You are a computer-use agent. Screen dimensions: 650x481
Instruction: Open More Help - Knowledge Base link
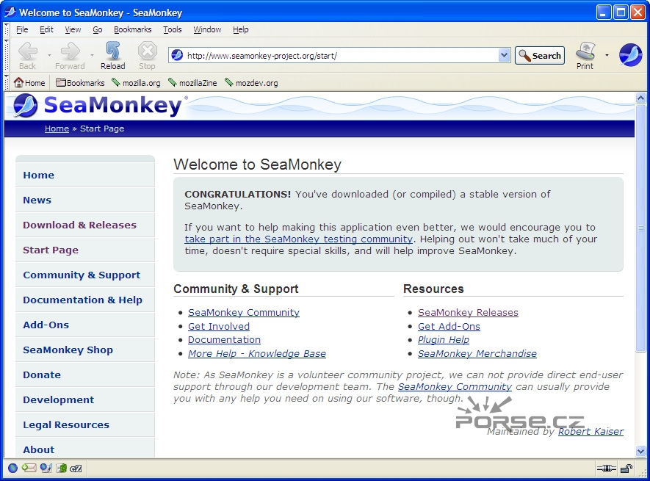(257, 353)
